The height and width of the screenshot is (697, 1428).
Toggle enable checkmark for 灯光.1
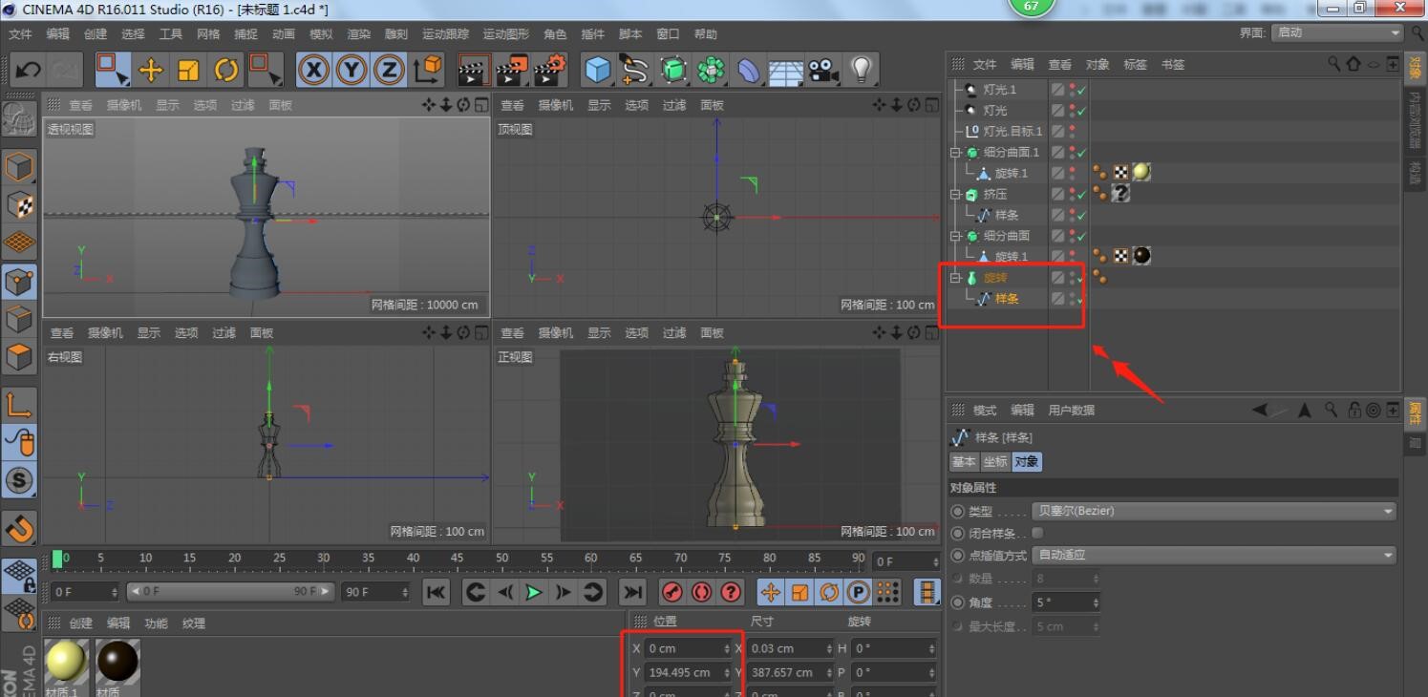[x=1081, y=90]
